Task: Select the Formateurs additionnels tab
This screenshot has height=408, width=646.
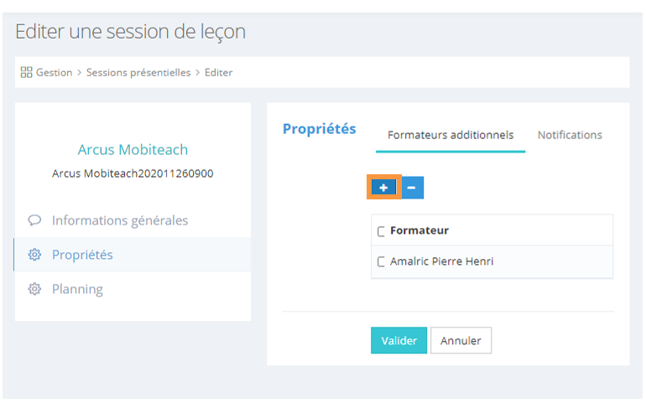Action: click(x=451, y=135)
